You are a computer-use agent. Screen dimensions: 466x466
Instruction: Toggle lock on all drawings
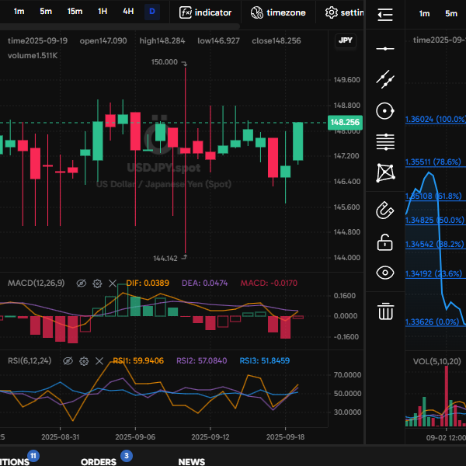point(384,242)
